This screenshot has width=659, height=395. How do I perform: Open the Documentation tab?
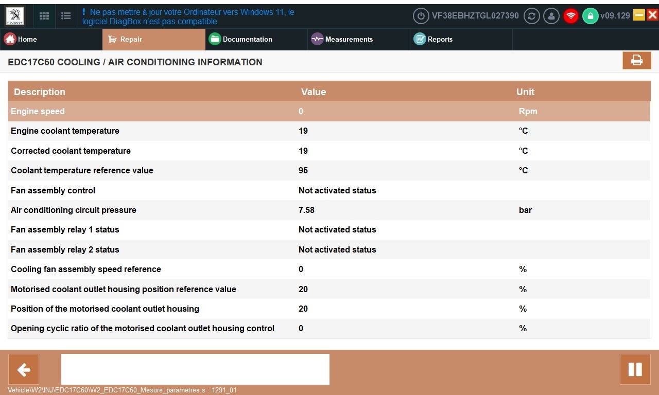[x=256, y=39]
